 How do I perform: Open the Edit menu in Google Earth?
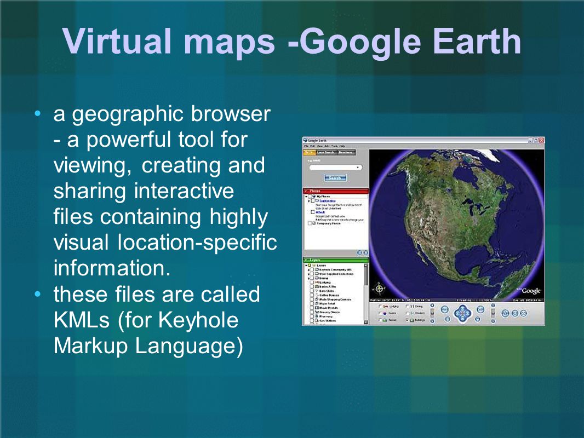(x=312, y=146)
